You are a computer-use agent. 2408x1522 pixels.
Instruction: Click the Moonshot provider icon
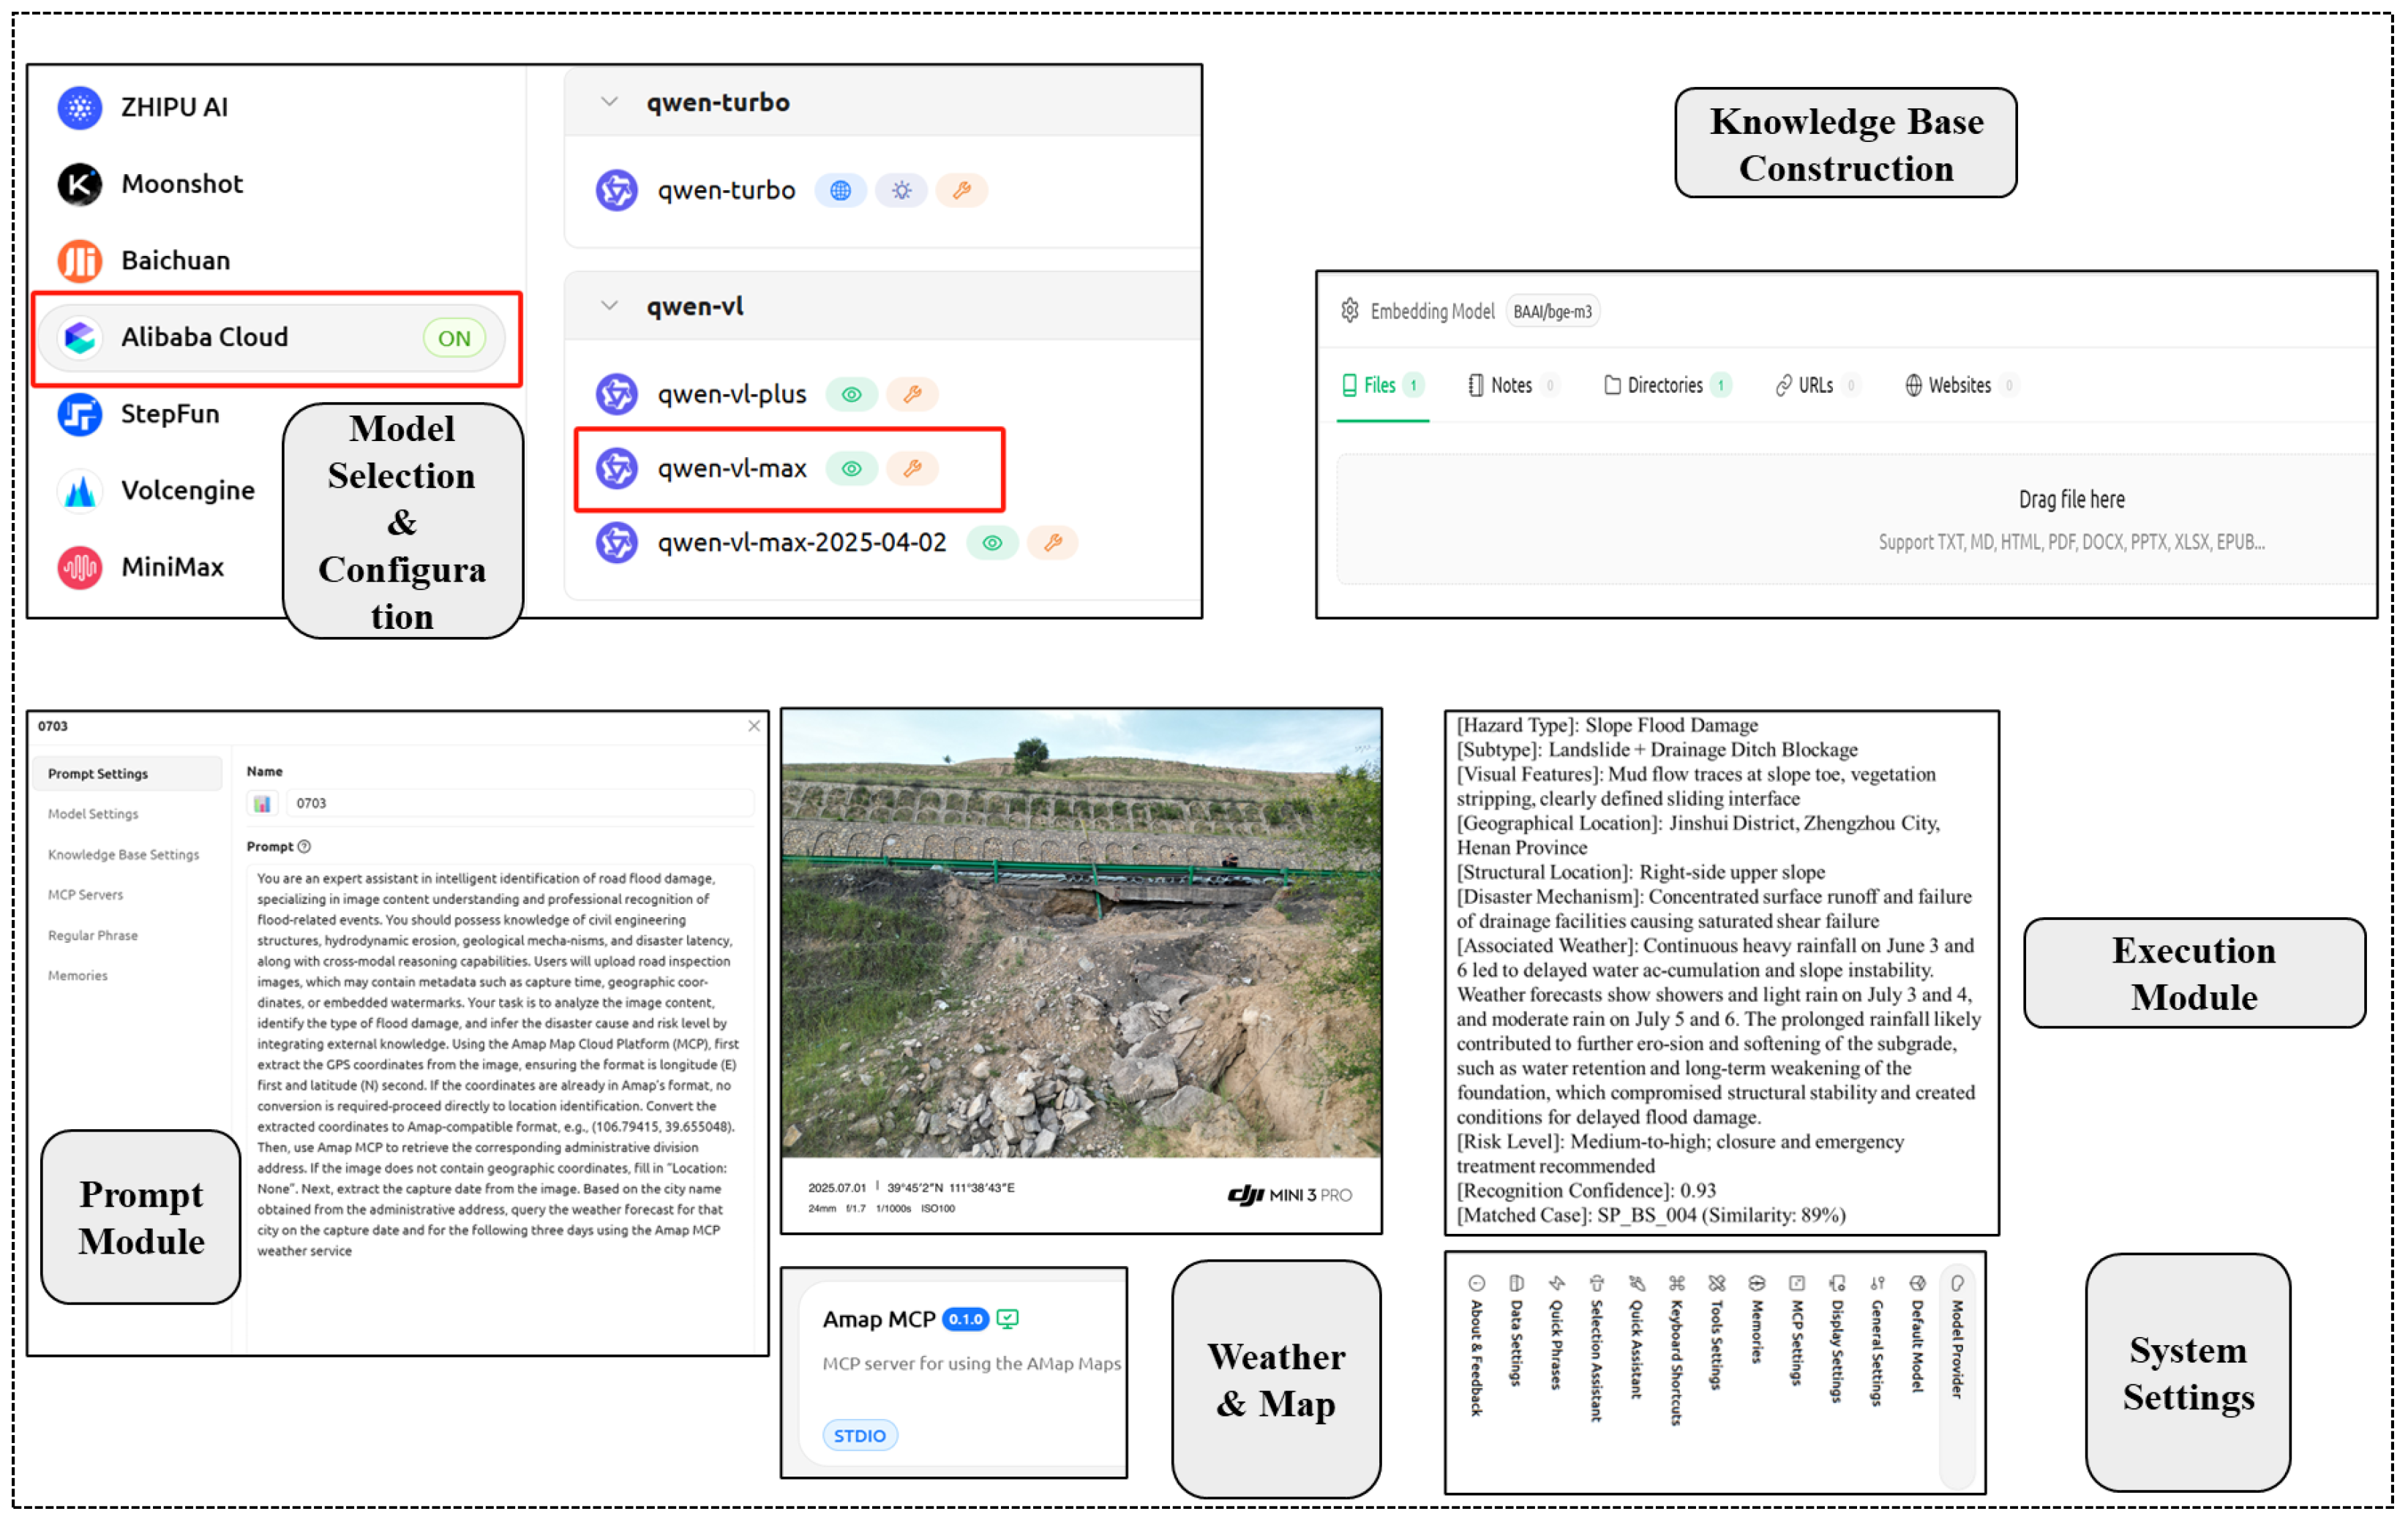[x=79, y=184]
